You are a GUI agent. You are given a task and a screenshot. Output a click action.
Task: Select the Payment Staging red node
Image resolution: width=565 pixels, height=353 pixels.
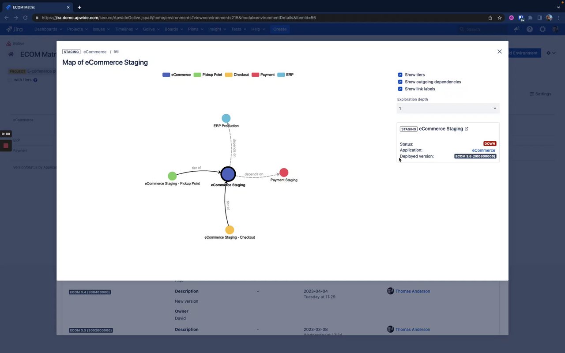(284, 173)
